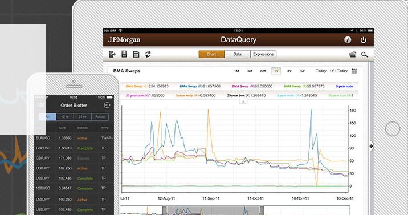Click the Expired status on GBPJPY
Screen dimensions: 408x215
[83, 159]
